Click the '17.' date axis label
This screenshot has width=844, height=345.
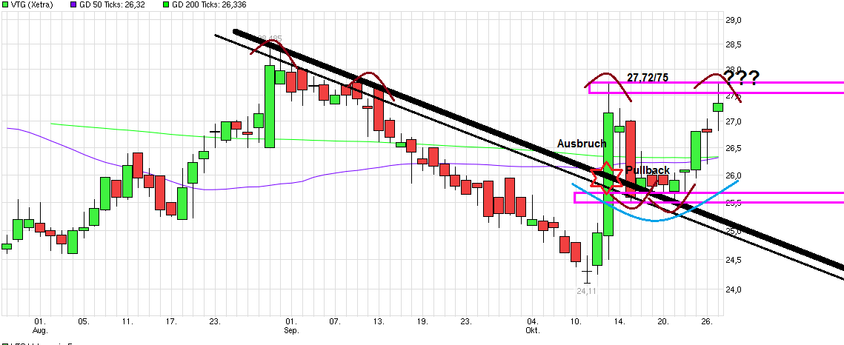[171, 321]
